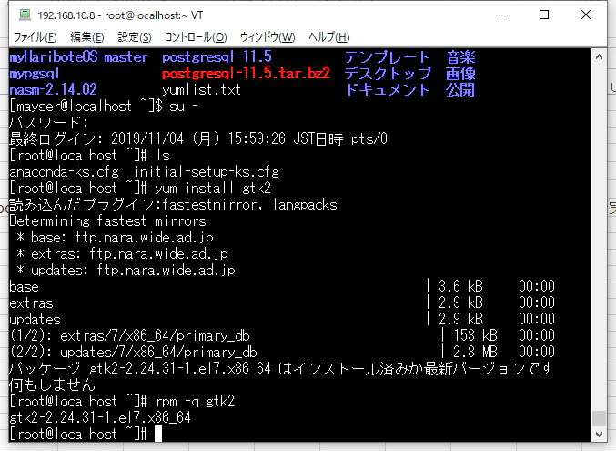Open the ウィンドウ(W) menu
The height and width of the screenshot is (451, 616).
point(268,37)
